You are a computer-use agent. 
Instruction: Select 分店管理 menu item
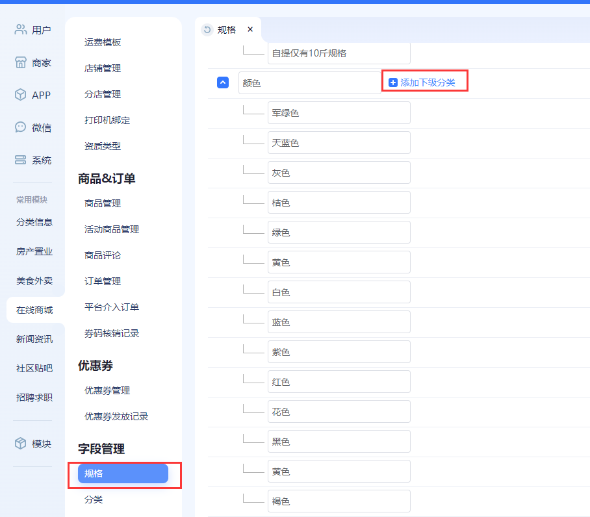(103, 94)
